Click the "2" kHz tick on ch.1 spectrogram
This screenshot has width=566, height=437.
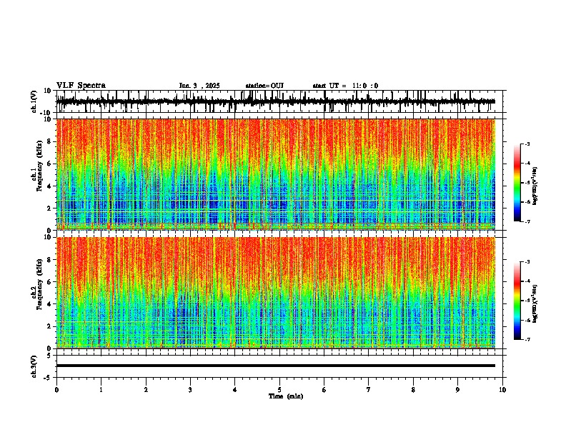(x=49, y=209)
